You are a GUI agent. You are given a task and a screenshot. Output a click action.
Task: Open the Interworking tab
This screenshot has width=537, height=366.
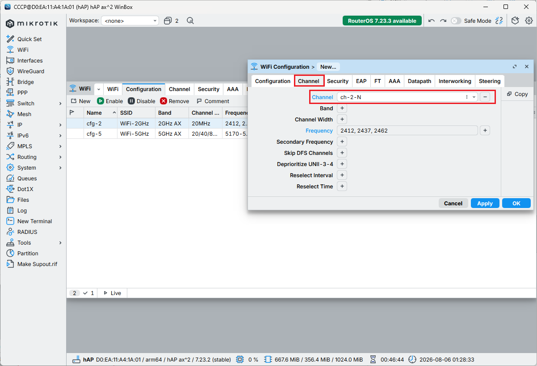455,81
